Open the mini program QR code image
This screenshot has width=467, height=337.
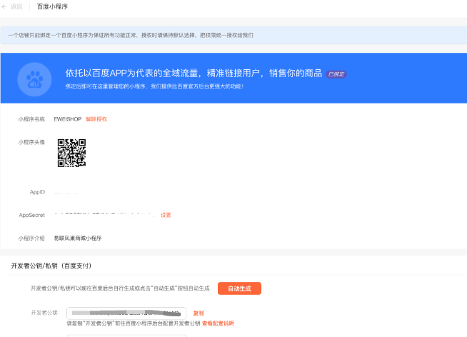[x=71, y=153]
